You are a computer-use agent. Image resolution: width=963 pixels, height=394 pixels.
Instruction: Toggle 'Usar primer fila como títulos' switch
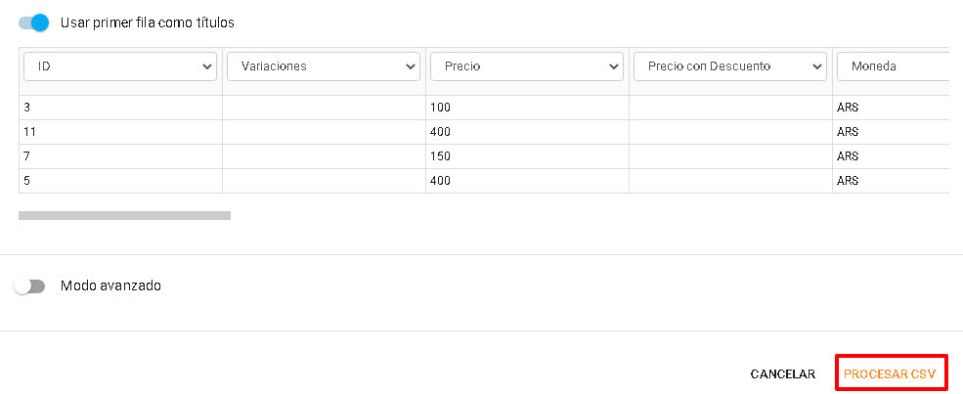pyautogui.click(x=34, y=22)
